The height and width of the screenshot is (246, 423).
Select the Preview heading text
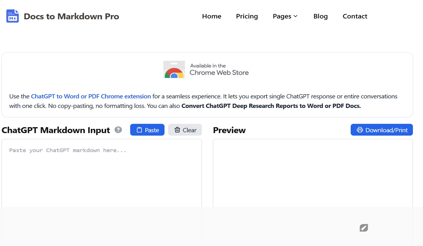pos(229,130)
